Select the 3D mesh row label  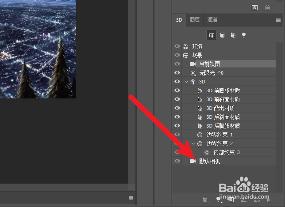coord(202,82)
